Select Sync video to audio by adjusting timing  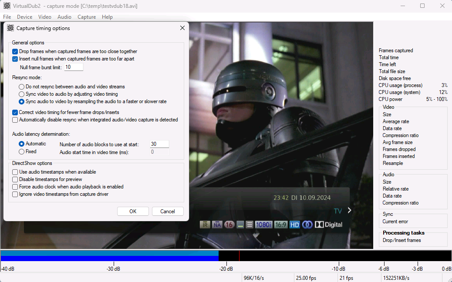click(x=21, y=94)
